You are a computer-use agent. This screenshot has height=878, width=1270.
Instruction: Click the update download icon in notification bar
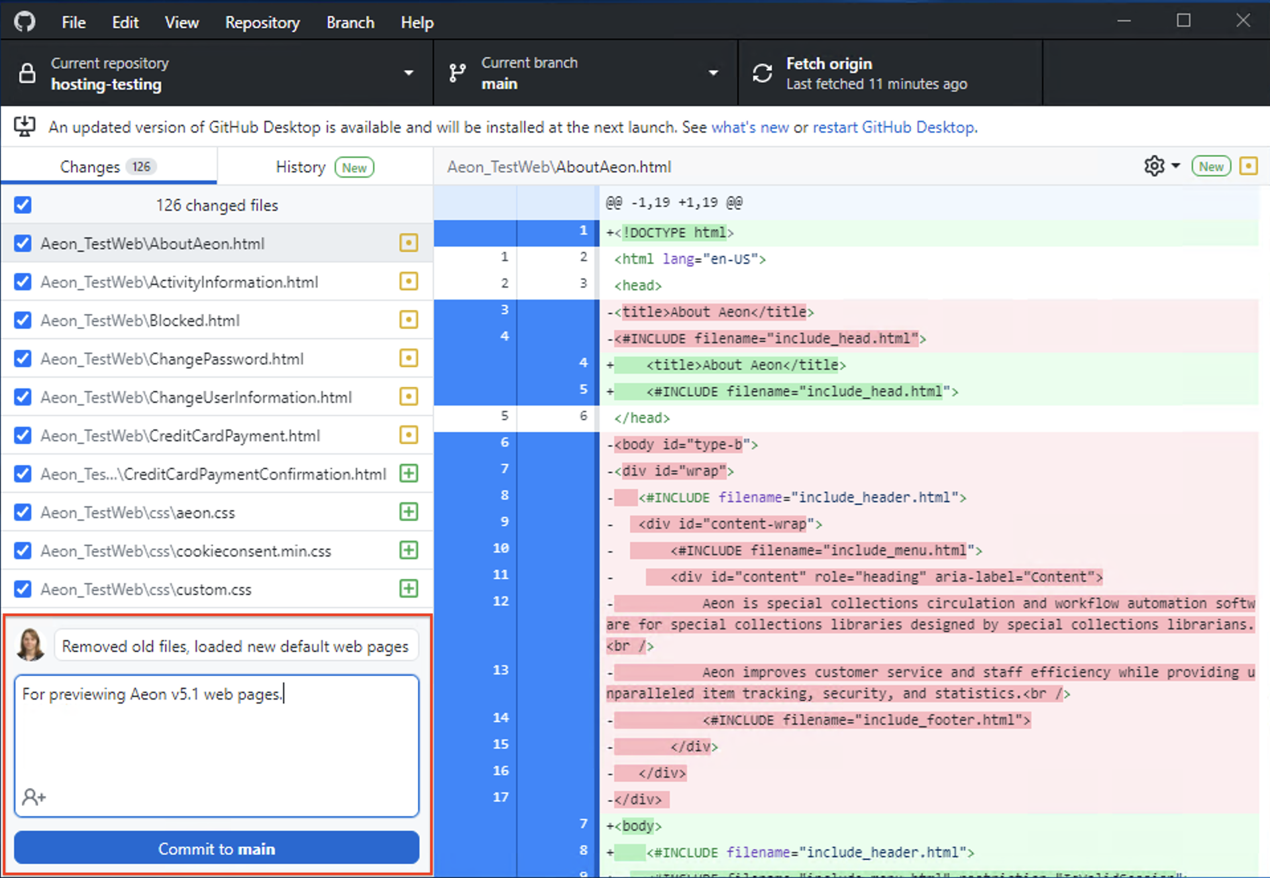(x=25, y=127)
